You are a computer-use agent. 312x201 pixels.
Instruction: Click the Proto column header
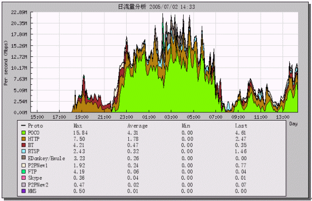tap(35, 126)
